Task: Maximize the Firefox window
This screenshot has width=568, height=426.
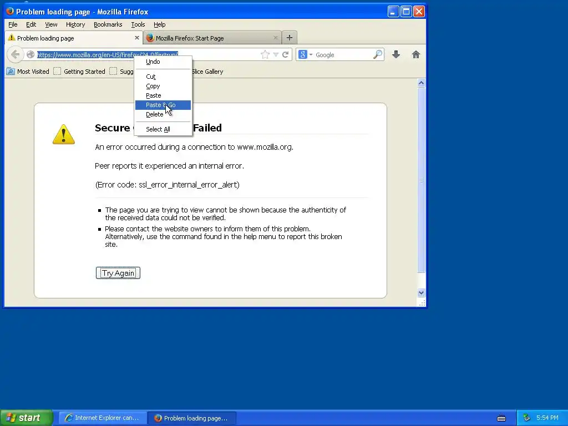Action: point(406,12)
